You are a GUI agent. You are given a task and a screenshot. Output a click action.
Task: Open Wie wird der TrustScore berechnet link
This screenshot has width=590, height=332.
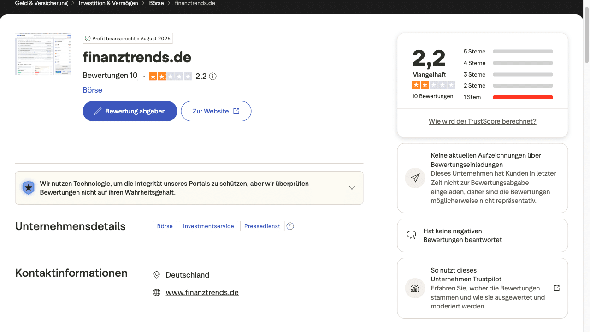point(483,121)
